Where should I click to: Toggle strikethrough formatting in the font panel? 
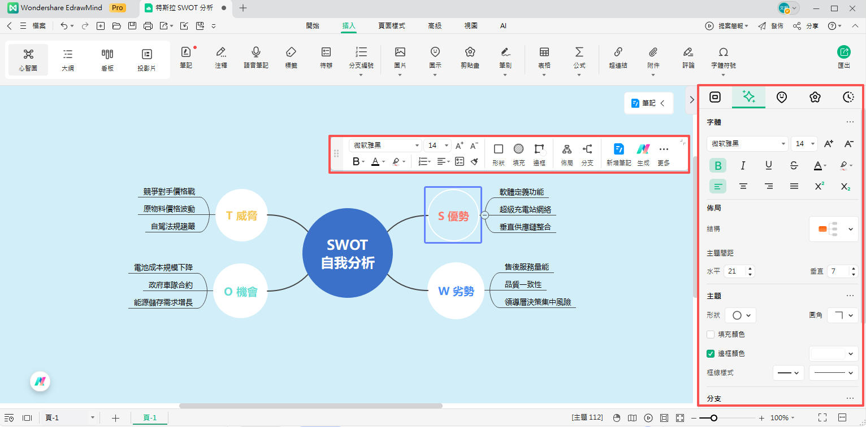pyautogui.click(x=794, y=165)
